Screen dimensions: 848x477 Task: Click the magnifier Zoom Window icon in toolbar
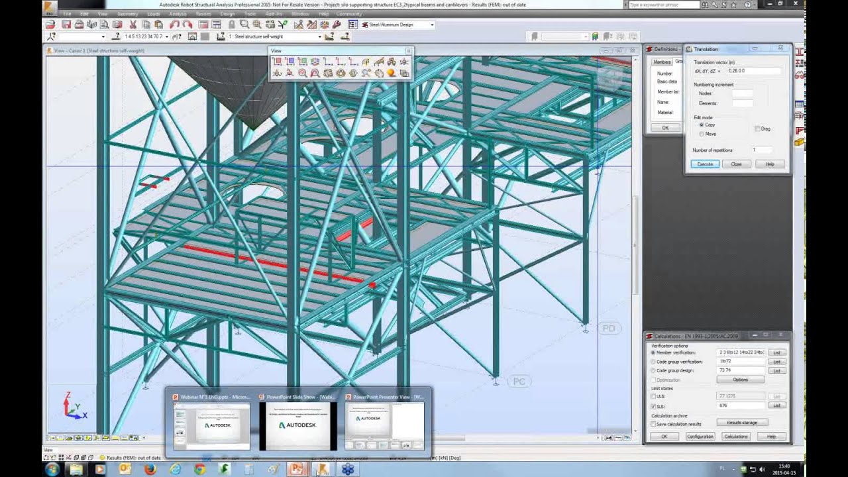[x=244, y=25]
